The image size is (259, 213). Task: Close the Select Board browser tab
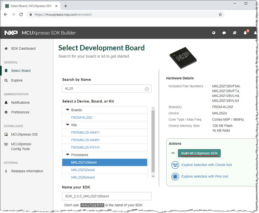click(56, 6)
